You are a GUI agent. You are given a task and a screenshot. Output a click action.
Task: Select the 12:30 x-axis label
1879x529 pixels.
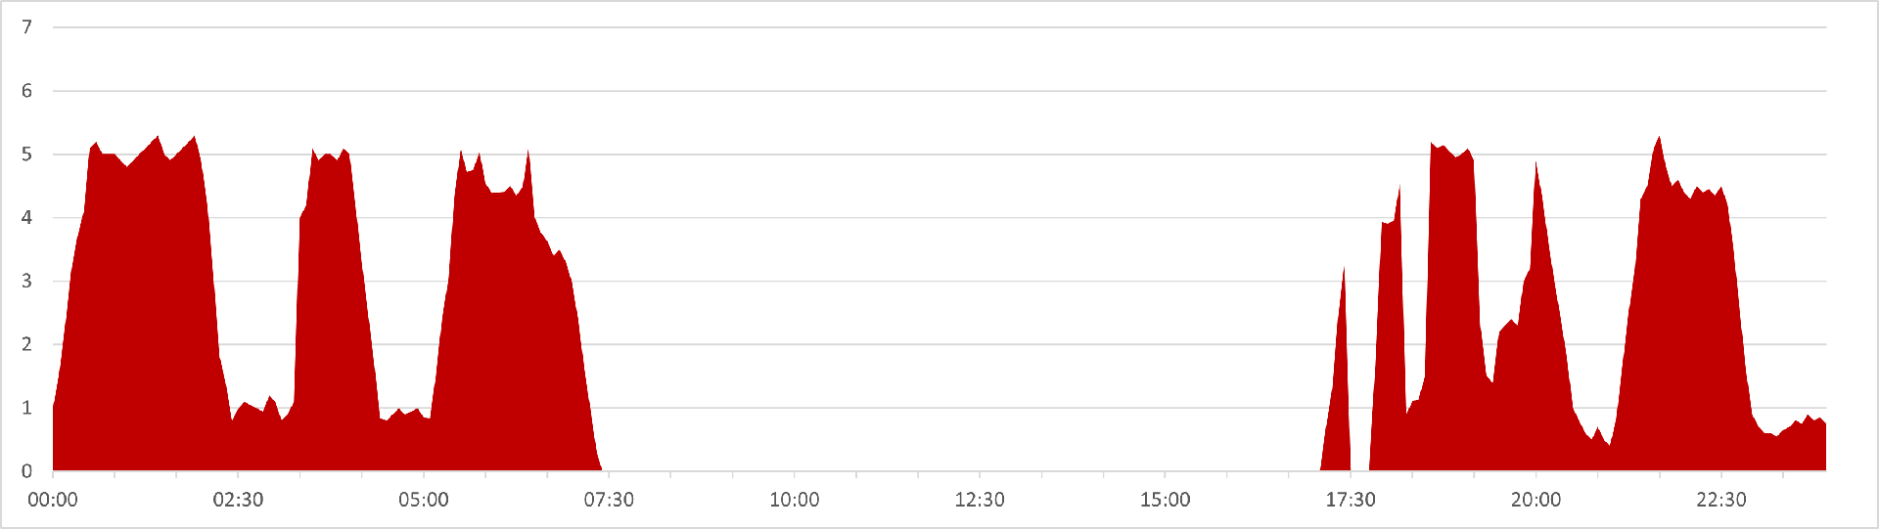click(x=980, y=500)
